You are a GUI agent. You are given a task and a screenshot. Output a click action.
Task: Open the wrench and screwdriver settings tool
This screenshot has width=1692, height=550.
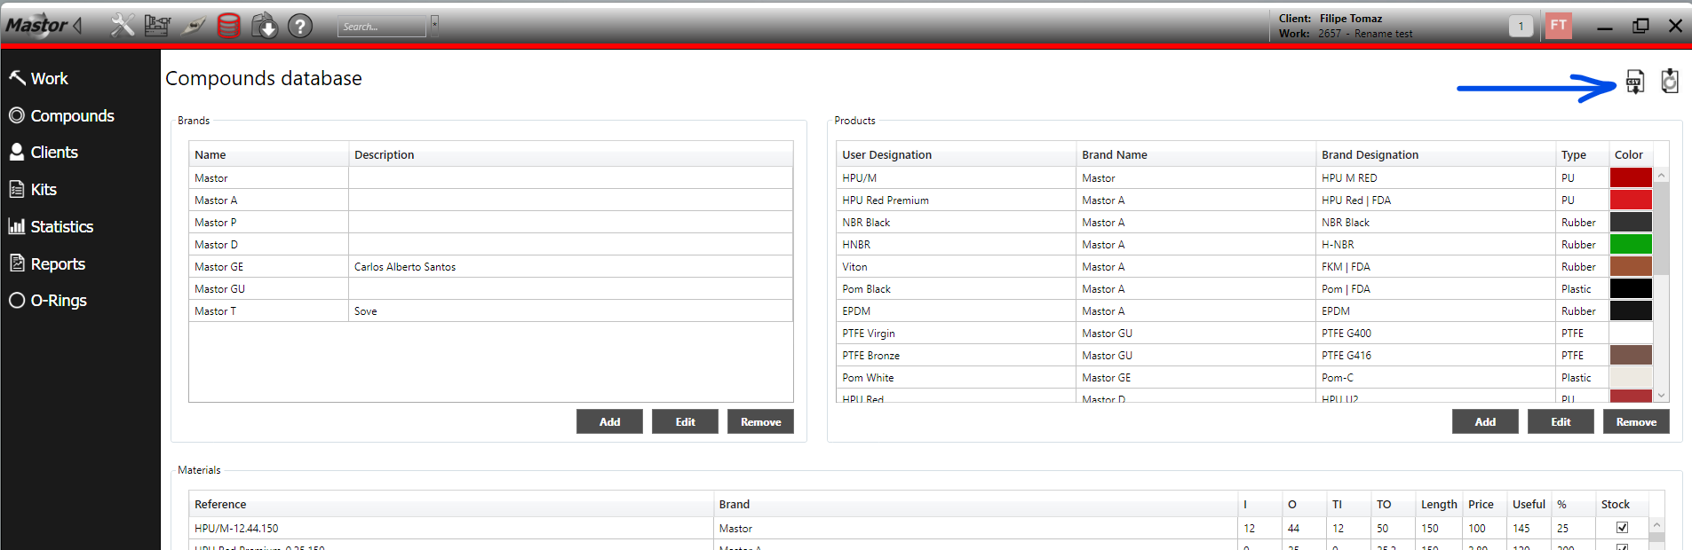point(123,25)
